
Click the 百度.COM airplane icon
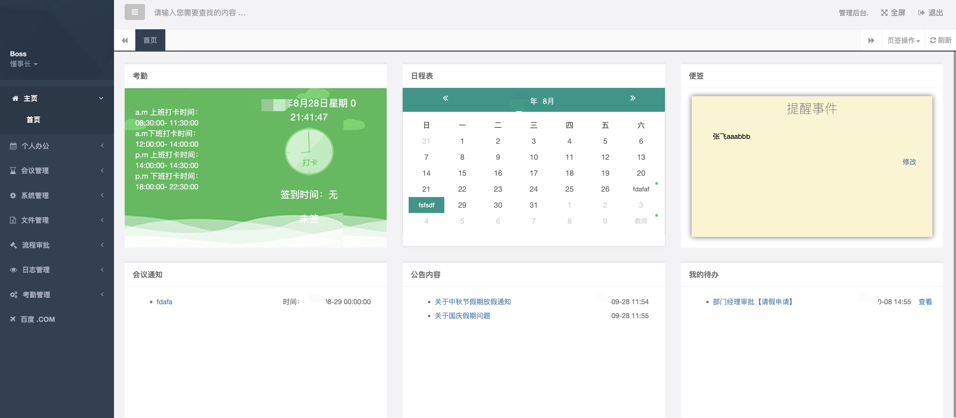pos(13,319)
